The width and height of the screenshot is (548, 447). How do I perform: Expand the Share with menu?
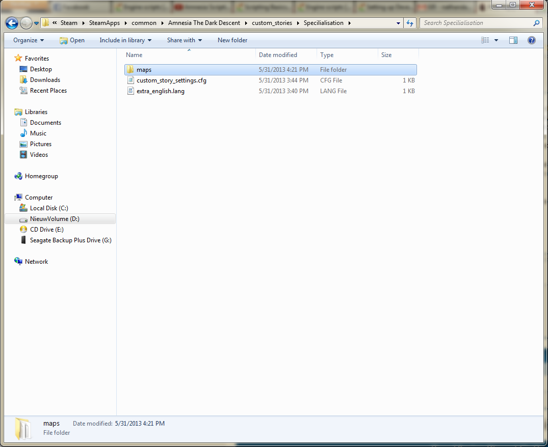184,40
